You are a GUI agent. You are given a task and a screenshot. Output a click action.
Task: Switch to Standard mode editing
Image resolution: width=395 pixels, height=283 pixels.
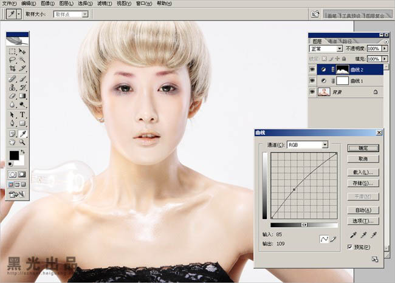(x=12, y=174)
